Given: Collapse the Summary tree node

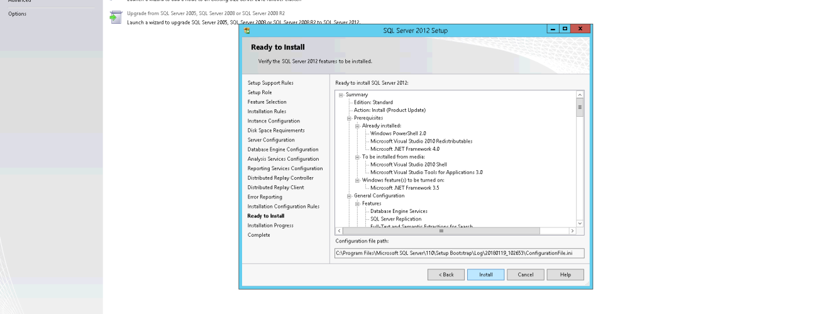Looking at the screenshot, I should pyautogui.click(x=341, y=95).
